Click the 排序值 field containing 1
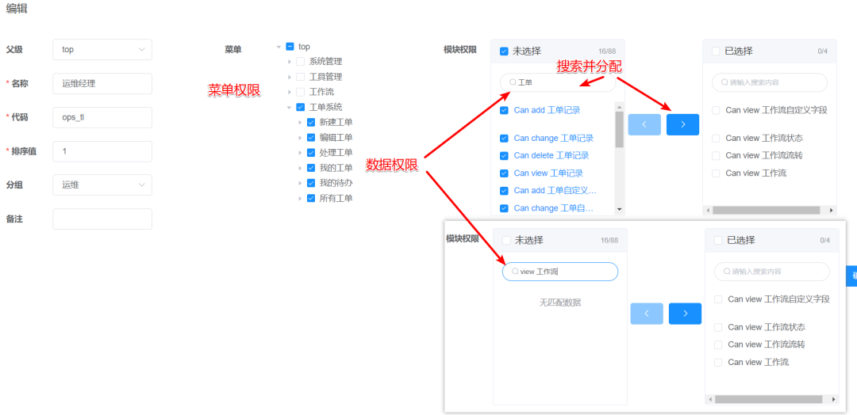The image size is (857, 415). click(102, 151)
